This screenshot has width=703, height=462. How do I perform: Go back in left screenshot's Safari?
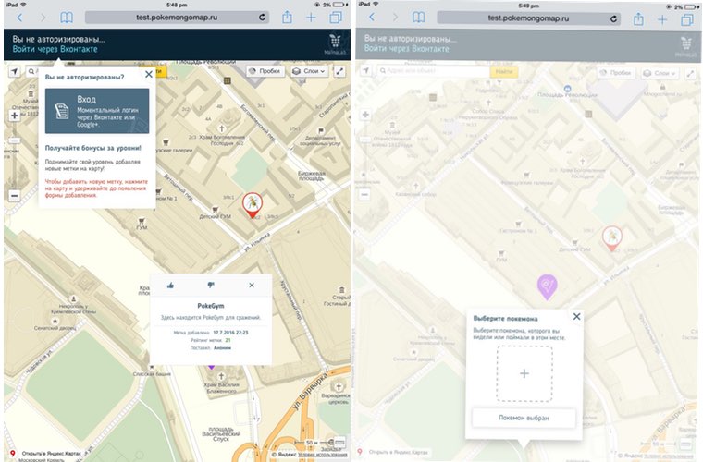point(19,18)
